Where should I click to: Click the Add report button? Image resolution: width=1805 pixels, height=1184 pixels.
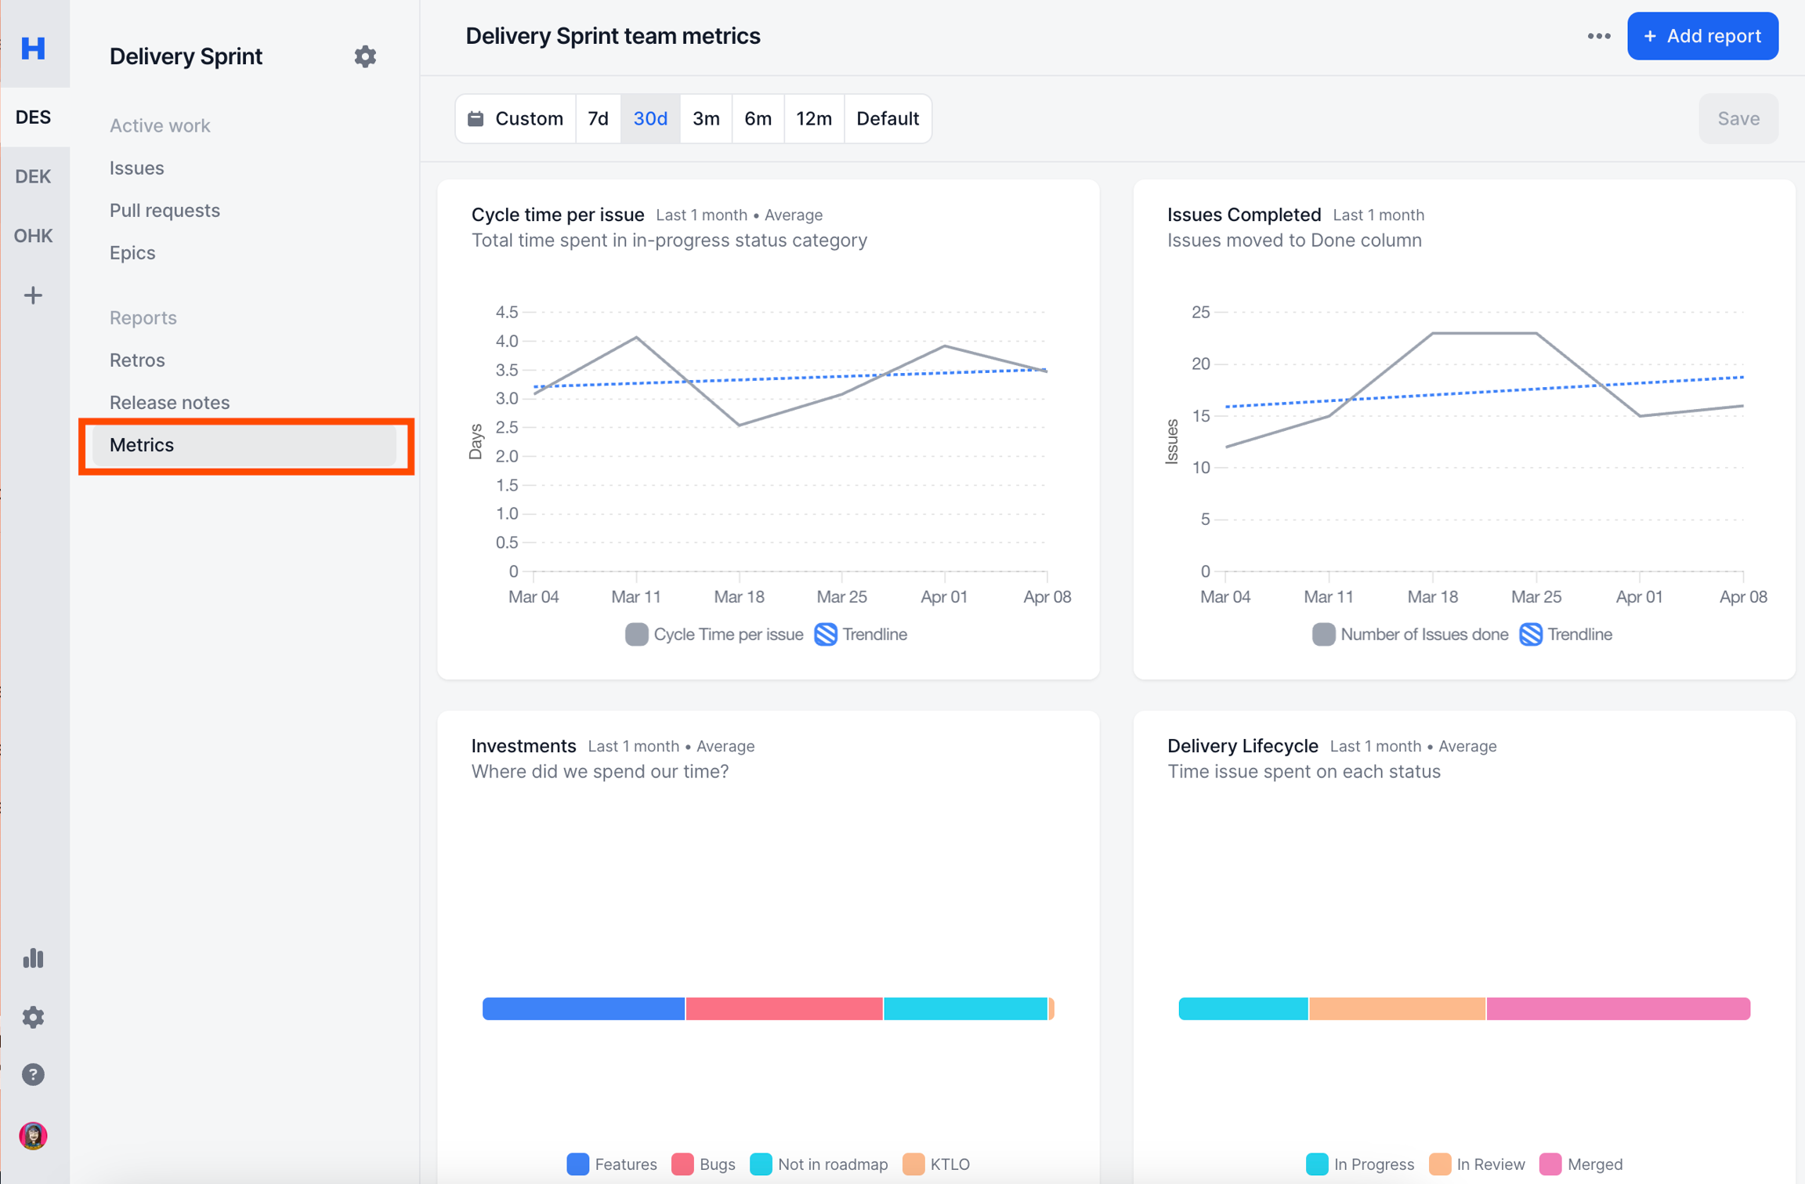[1702, 36]
